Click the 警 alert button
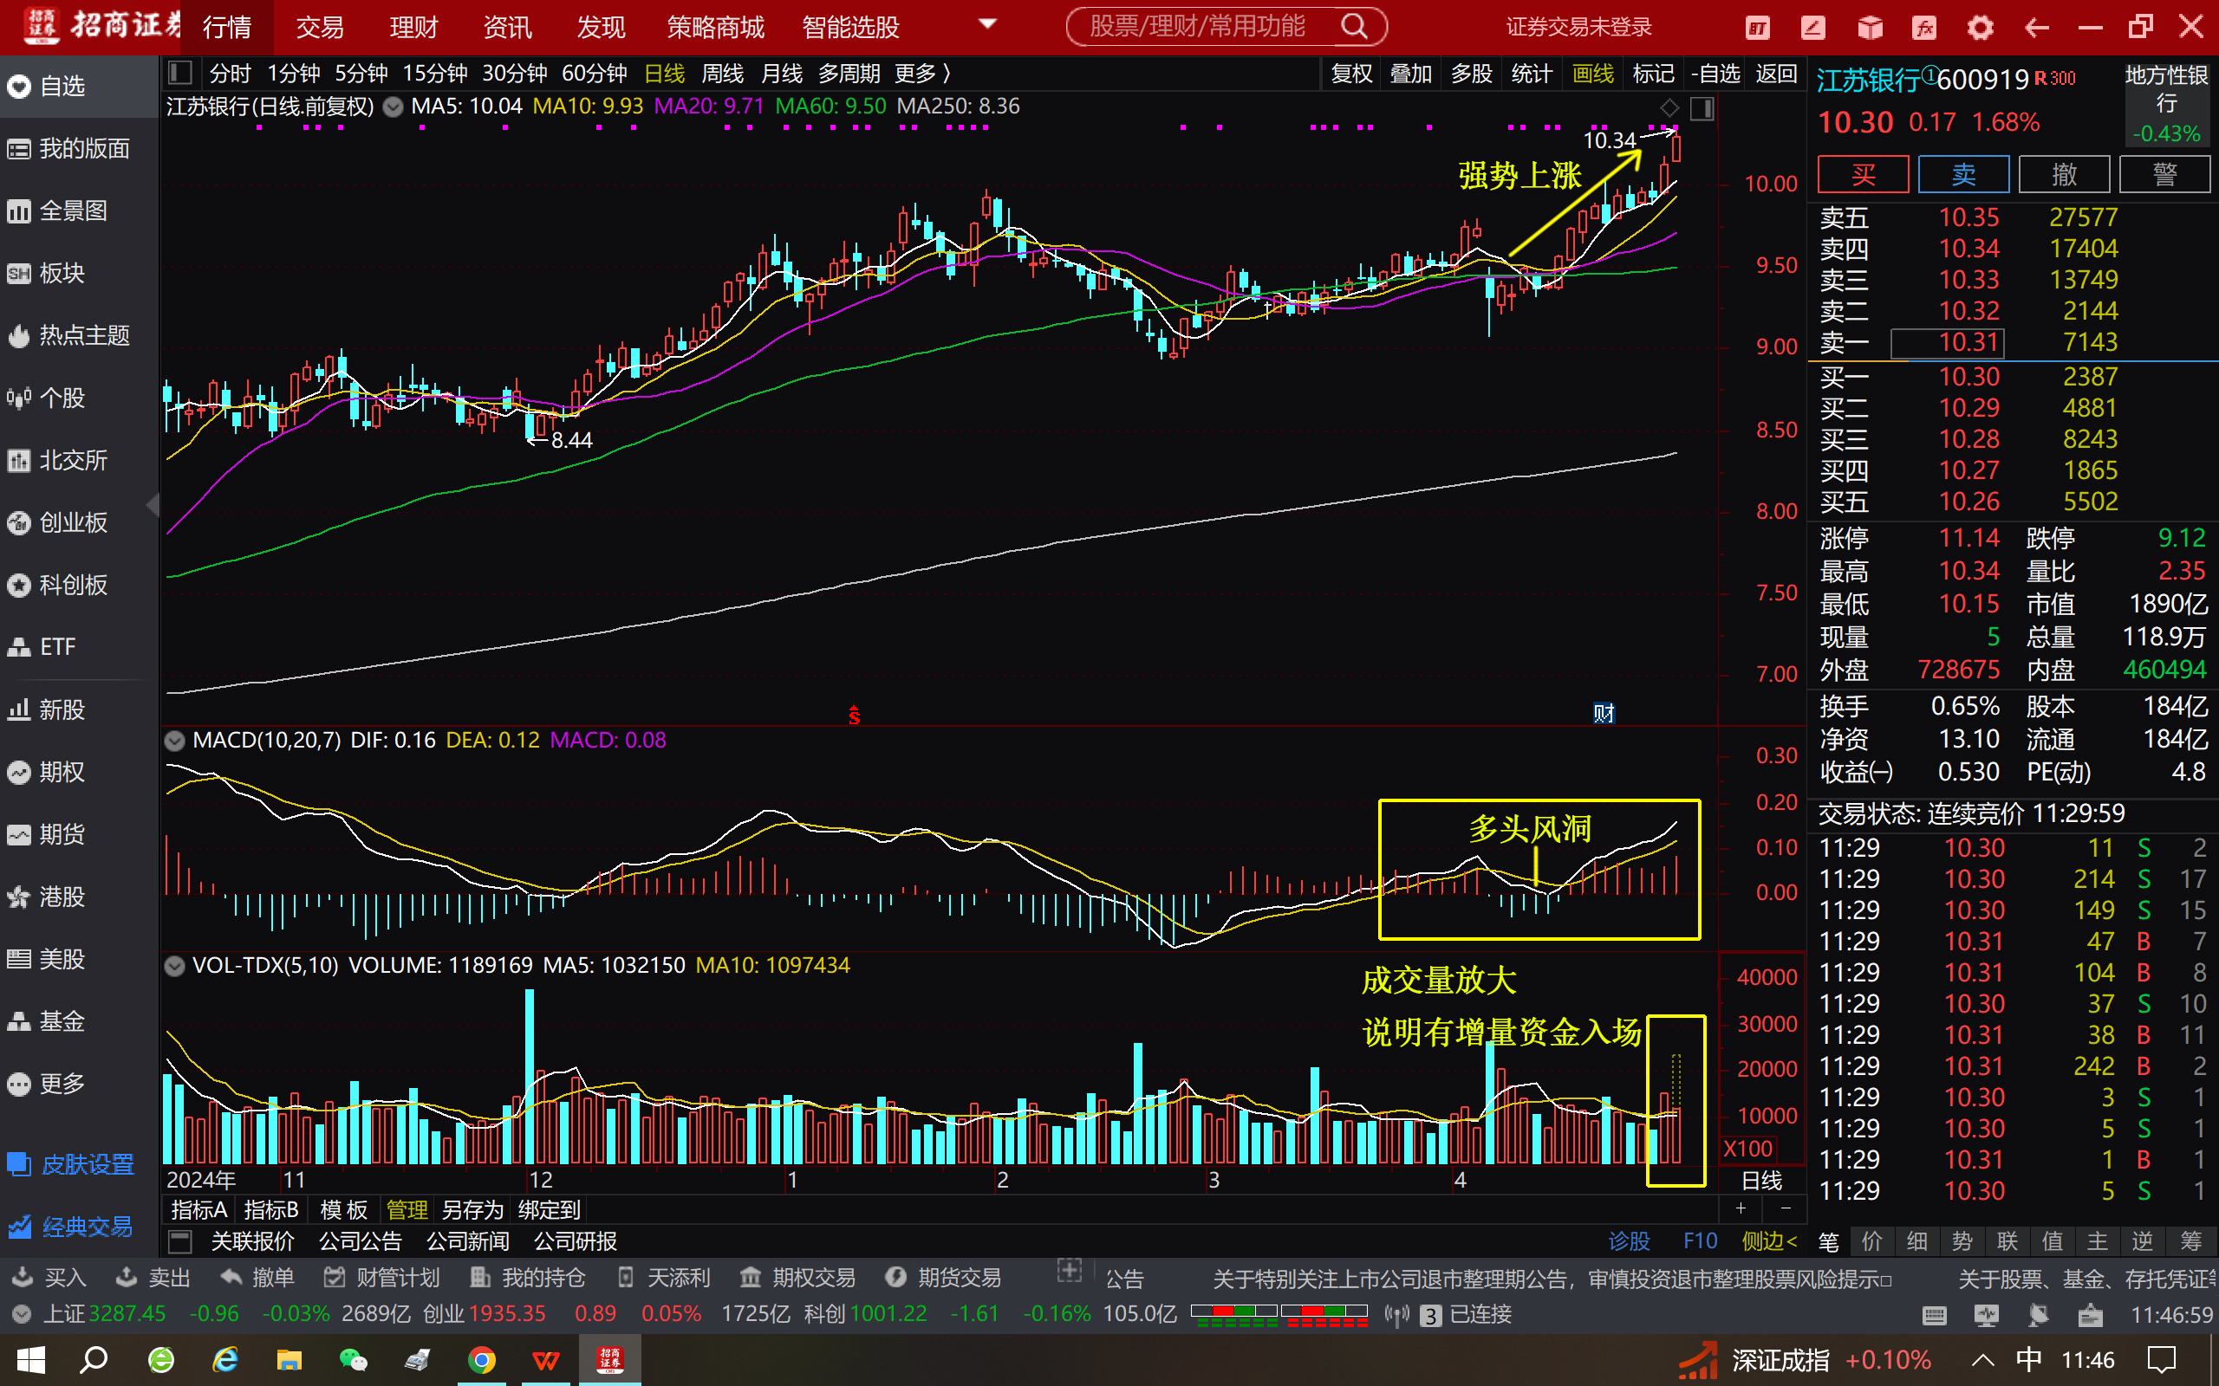 [2165, 174]
